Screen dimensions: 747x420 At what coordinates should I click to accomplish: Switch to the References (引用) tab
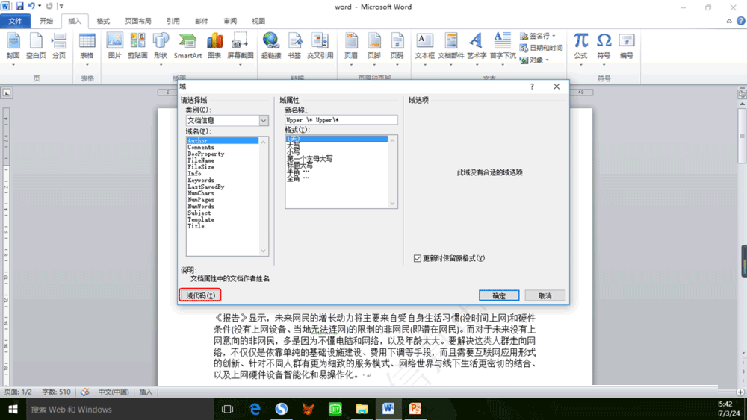click(173, 21)
